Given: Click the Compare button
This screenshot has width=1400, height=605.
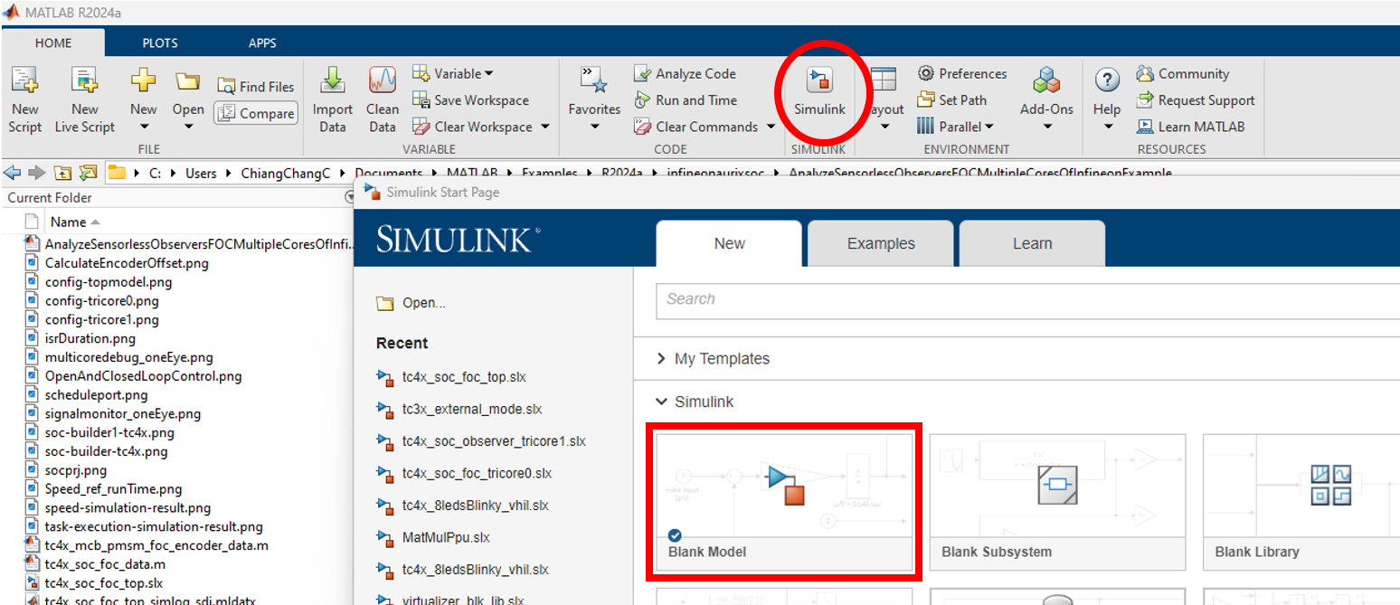Looking at the screenshot, I should coord(256,113).
